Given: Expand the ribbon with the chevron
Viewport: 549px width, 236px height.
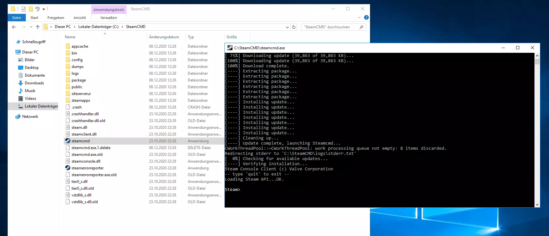Looking at the screenshot, I should click(359, 17).
